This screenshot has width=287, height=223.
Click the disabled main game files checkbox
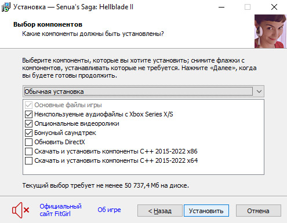28,105
